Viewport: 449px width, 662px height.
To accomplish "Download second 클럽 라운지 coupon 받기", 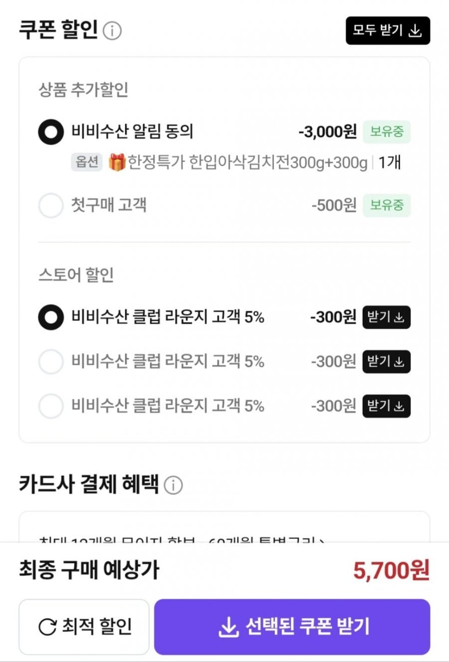I will (386, 362).
